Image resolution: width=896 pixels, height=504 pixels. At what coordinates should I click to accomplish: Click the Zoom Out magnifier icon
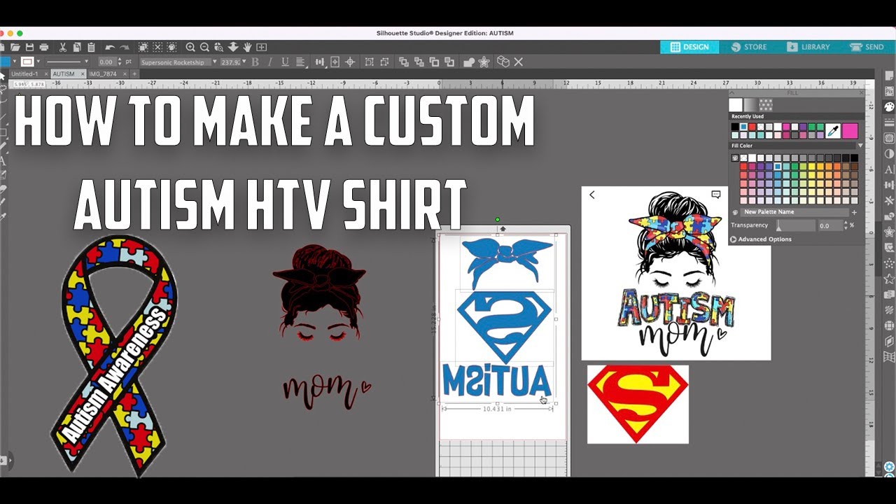point(204,47)
